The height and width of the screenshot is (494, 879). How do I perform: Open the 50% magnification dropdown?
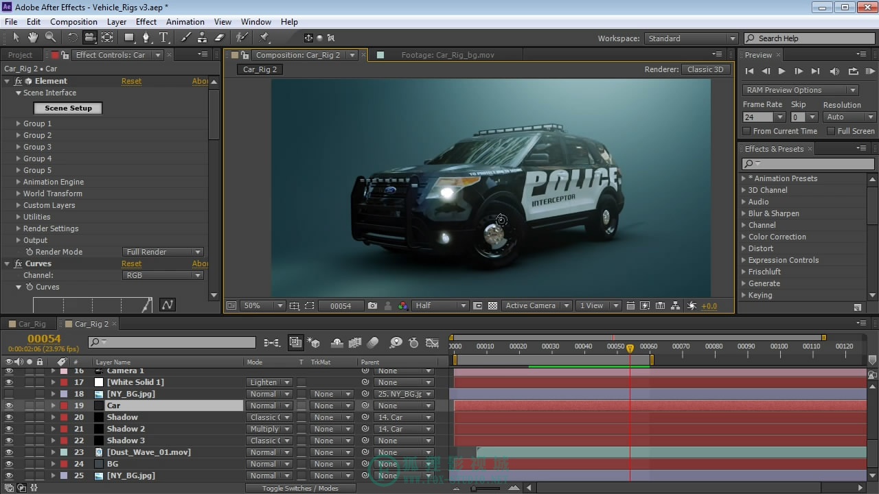click(262, 306)
